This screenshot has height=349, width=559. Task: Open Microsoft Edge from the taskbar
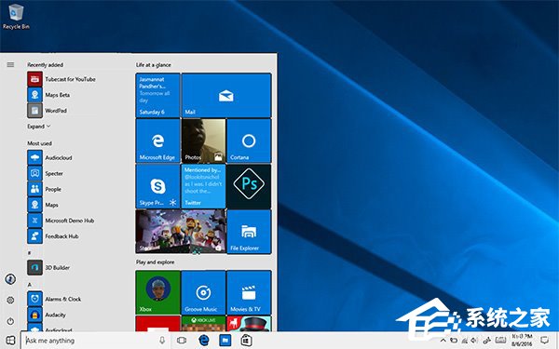click(203, 341)
